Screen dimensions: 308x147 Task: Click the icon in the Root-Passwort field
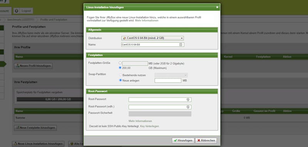[188, 100]
